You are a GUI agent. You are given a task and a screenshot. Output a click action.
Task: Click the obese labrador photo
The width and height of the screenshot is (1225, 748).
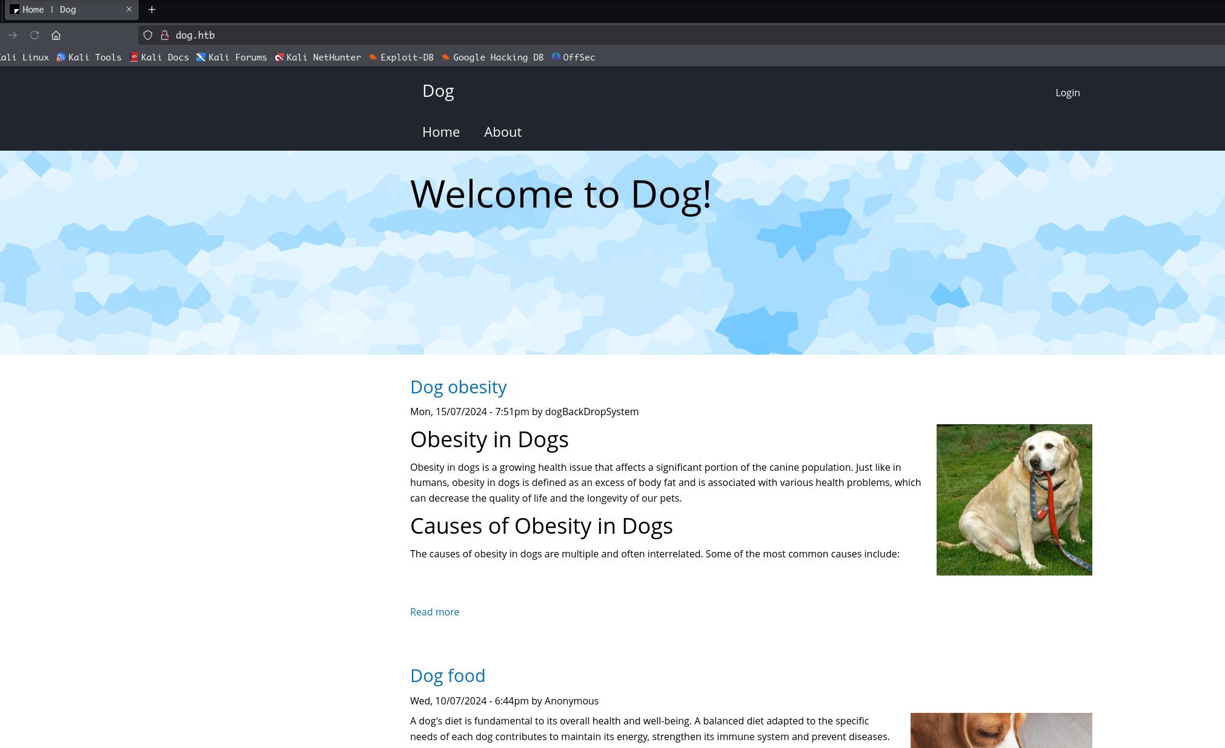click(1014, 500)
